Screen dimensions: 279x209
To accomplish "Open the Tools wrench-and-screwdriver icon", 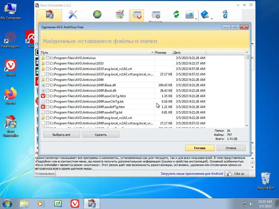I will click(x=73, y=14).
